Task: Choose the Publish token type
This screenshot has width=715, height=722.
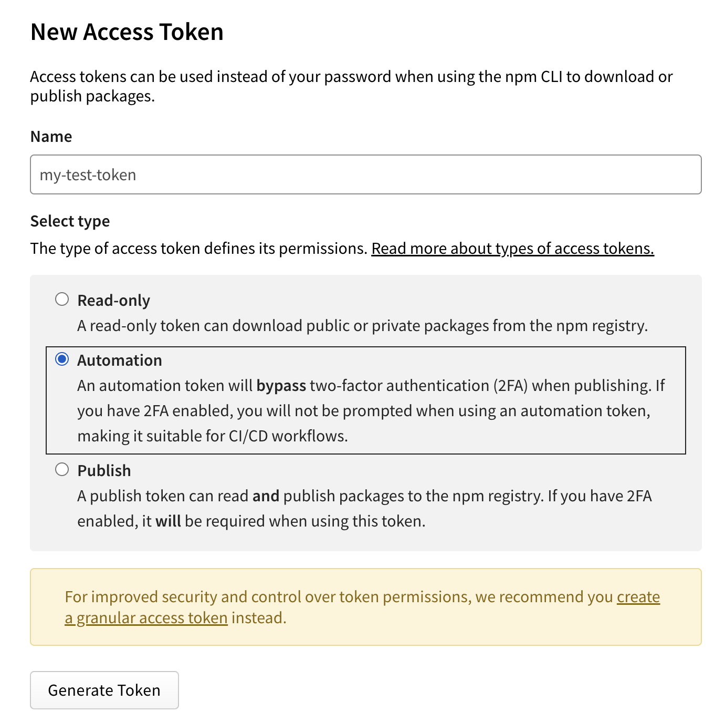Action: [62, 469]
